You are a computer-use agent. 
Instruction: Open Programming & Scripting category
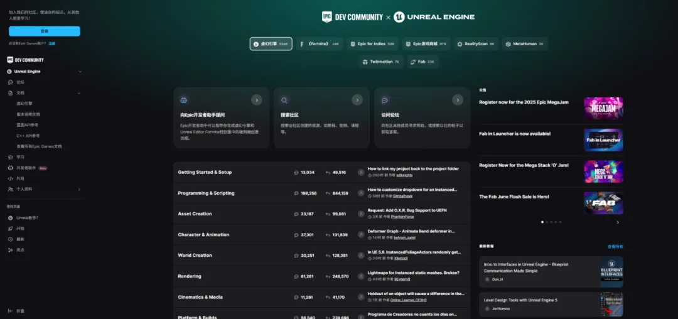207,193
